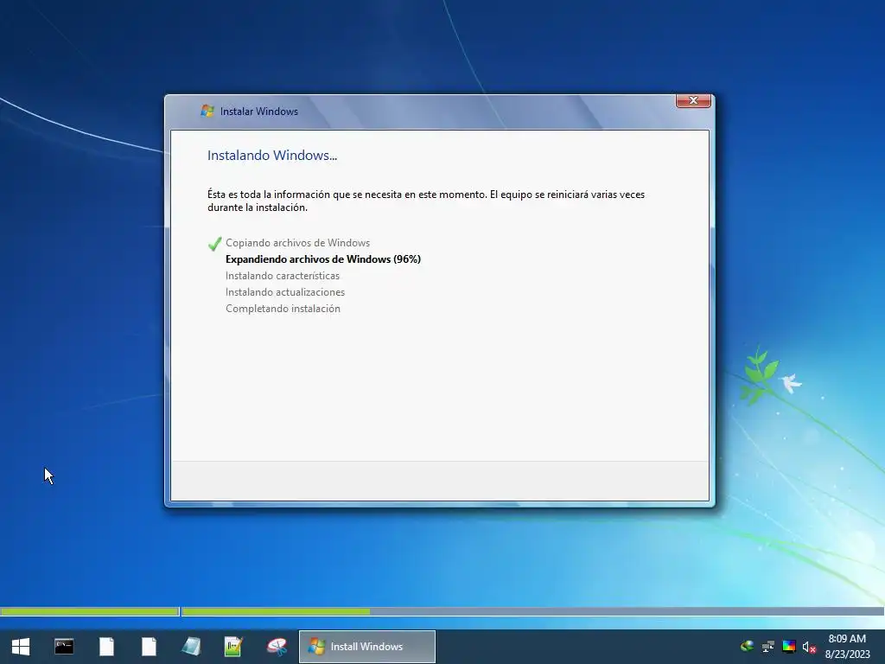
Task: Select 'Copiando archivos de Windows' step
Action: point(297,243)
